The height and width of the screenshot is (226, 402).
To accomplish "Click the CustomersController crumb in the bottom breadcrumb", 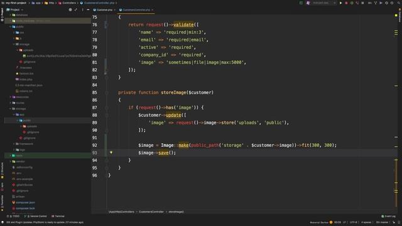I will [x=151, y=212].
